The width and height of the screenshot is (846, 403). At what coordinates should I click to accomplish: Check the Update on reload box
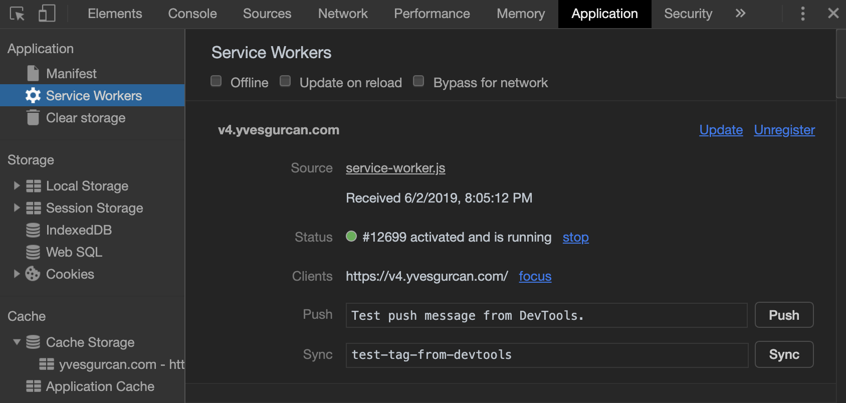tap(285, 81)
